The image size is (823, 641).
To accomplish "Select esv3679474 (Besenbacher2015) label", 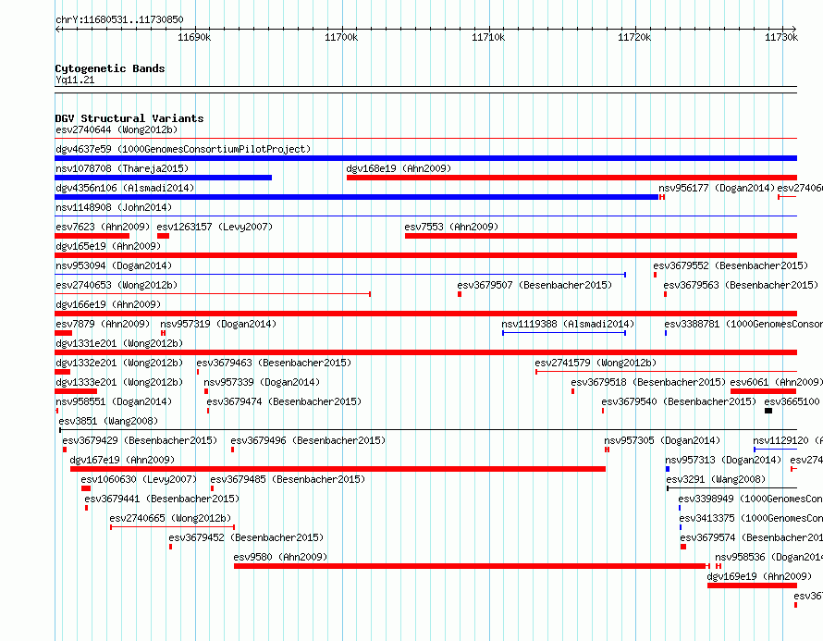I will tap(284, 401).
